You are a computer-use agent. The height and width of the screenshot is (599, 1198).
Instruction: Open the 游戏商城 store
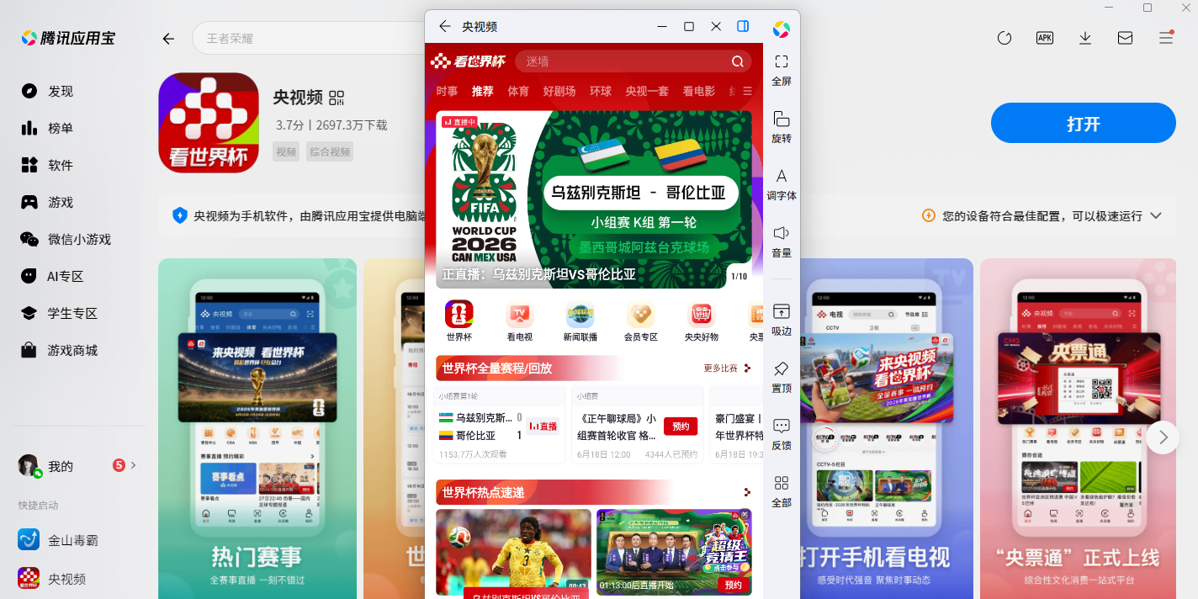(x=59, y=350)
